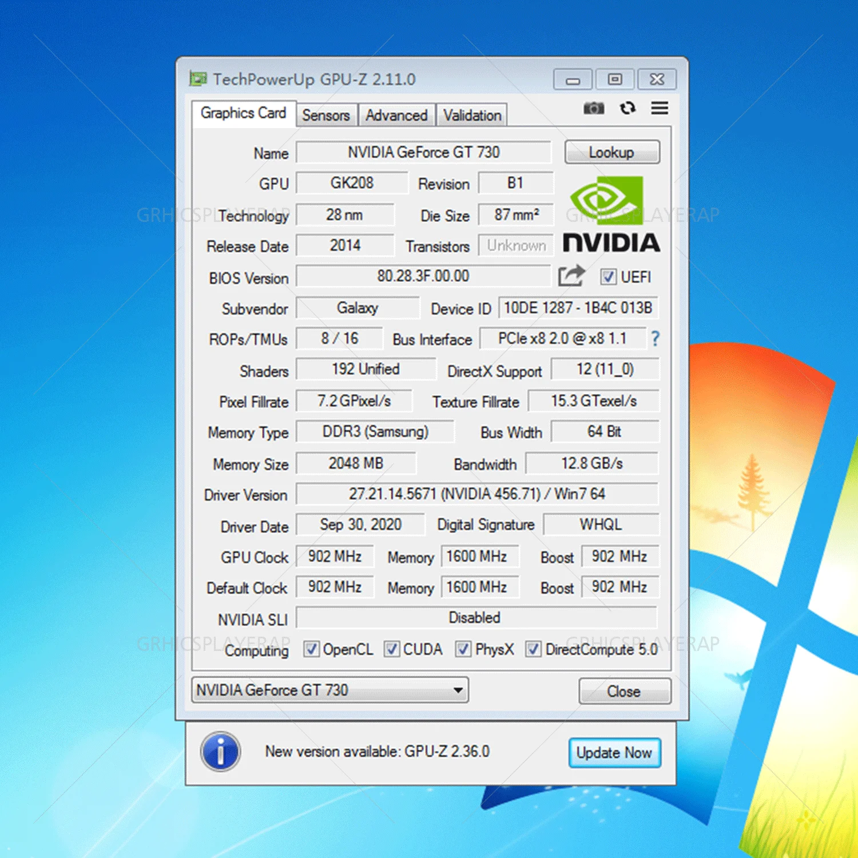Screen dimensions: 858x858
Task: Click the dropdown arrow on the GPU combo box
Action: [457, 690]
